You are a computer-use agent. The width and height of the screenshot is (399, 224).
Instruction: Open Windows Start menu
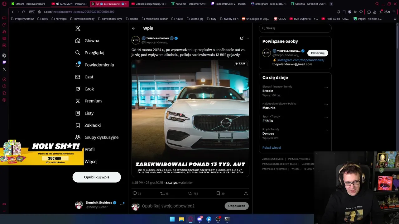[172, 219]
